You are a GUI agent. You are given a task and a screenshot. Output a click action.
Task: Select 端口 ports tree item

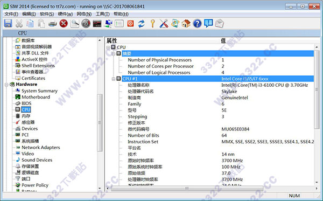[26, 179]
